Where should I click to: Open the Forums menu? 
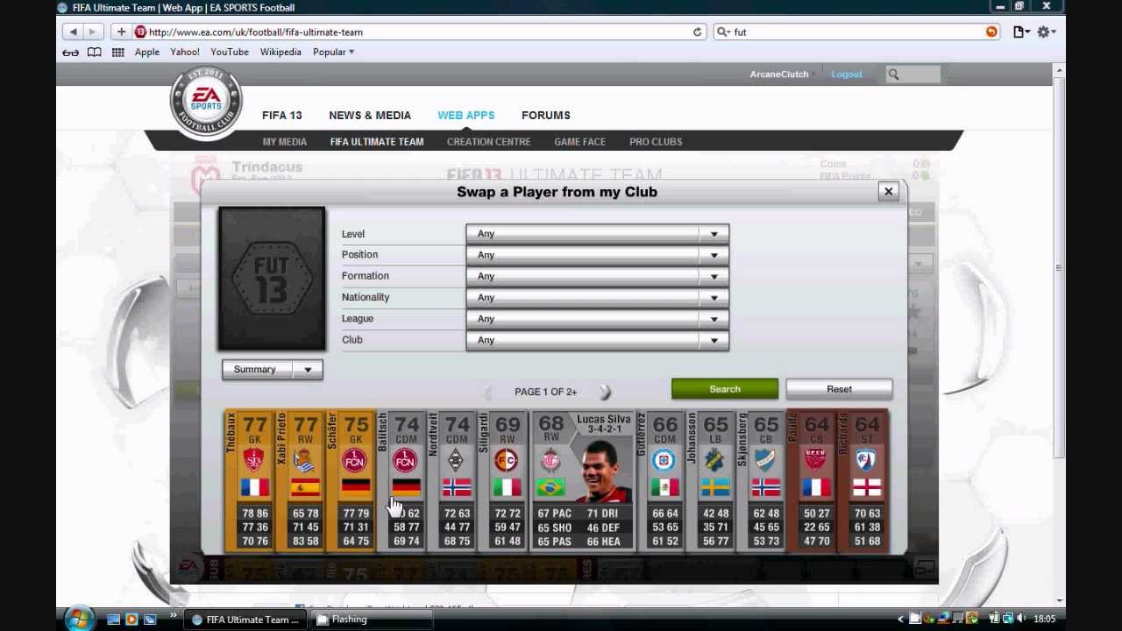[546, 115]
